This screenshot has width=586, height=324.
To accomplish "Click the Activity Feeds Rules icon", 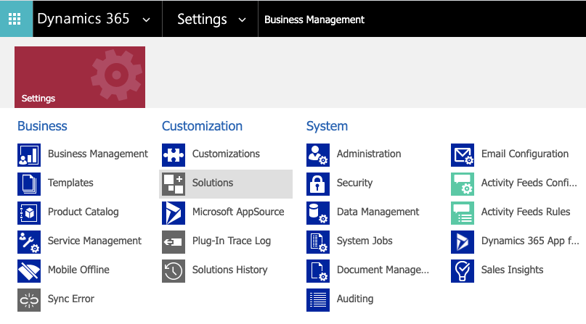I will point(463,213).
